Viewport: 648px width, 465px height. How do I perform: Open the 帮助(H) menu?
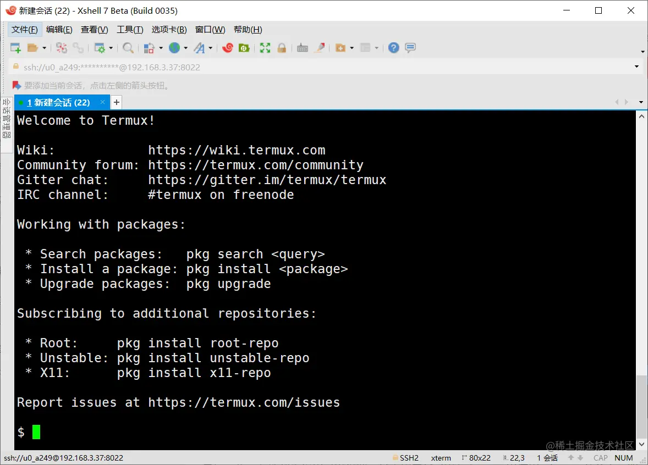(248, 30)
